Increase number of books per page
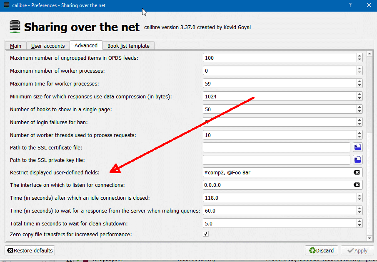Screen dimensions: 377x262 [360, 107]
